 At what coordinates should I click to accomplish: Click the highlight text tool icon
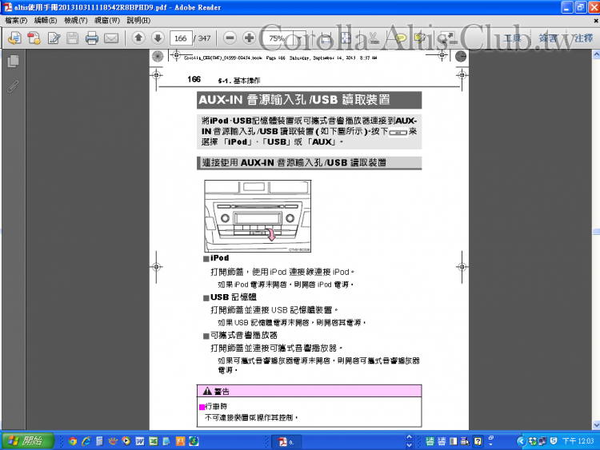tap(420, 38)
